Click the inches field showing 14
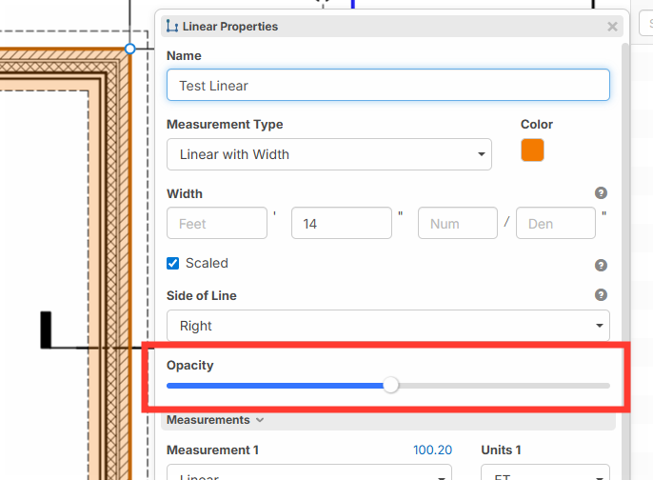This screenshot has width=653, height=480. tap(341, 224)
